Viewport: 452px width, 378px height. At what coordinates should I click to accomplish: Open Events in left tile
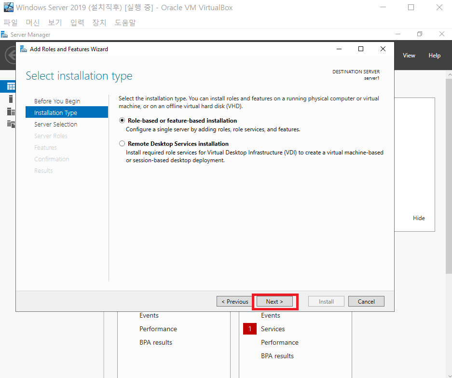point(149,315)
